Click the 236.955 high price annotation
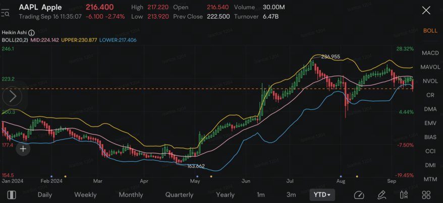The height and width of the screenshot is (203, 443). (330, 57)
